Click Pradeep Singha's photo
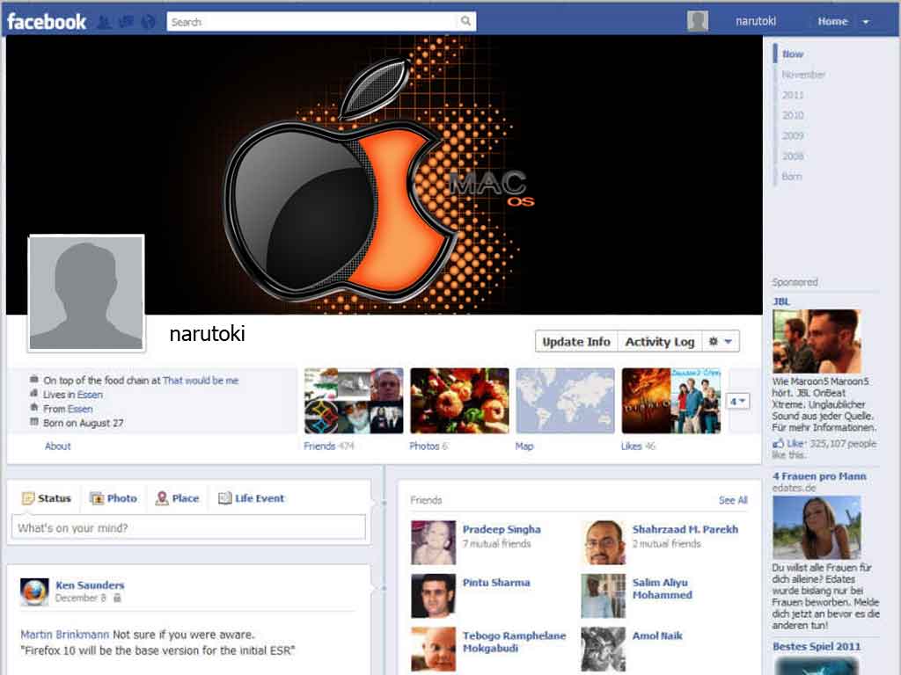Viewport: 901px width, 675px height. pyautogui.click(x=434, y=543)
